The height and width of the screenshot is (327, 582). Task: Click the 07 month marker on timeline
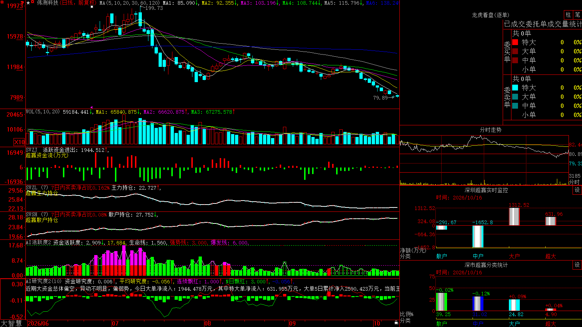coord(115,323)
